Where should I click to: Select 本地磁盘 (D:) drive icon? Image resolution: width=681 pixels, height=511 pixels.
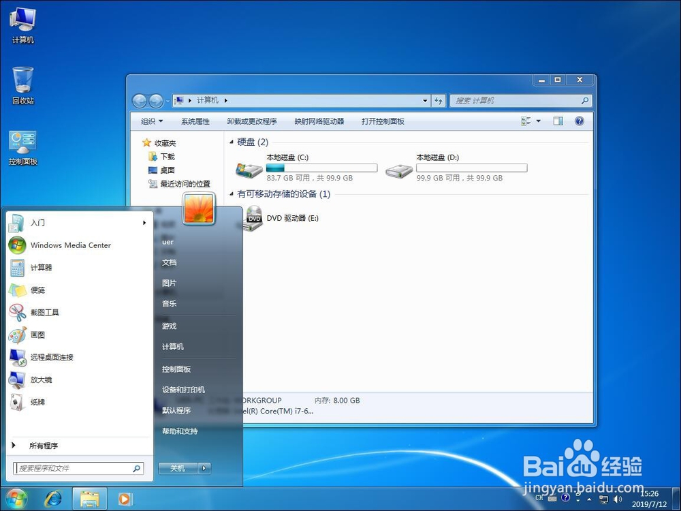(398, 170)
